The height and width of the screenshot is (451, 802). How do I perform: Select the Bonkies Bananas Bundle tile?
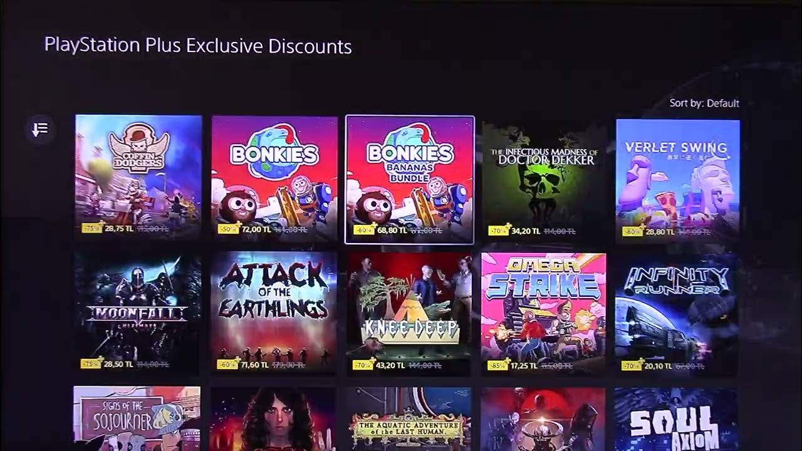point(410,180)
